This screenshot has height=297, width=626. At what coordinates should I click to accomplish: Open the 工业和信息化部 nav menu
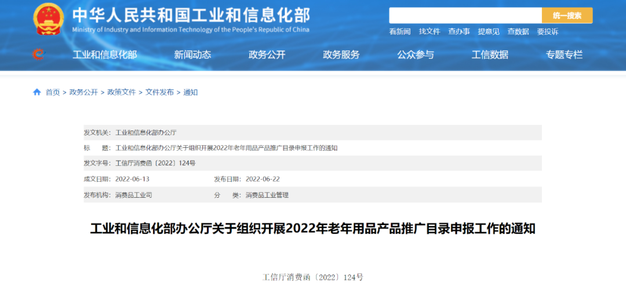point(105,55)
